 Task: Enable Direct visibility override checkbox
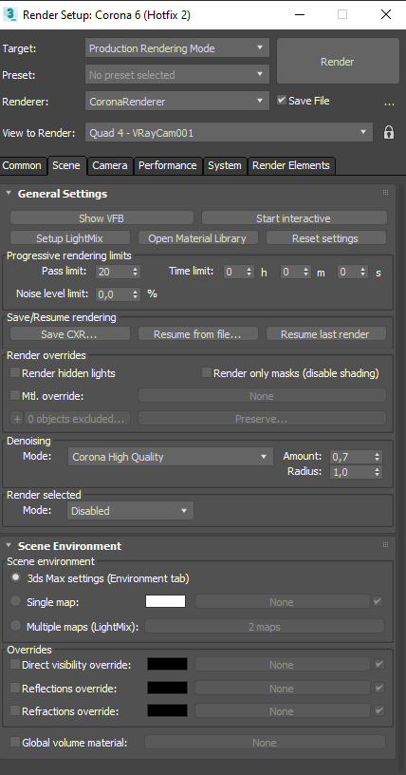click(15, 664)
